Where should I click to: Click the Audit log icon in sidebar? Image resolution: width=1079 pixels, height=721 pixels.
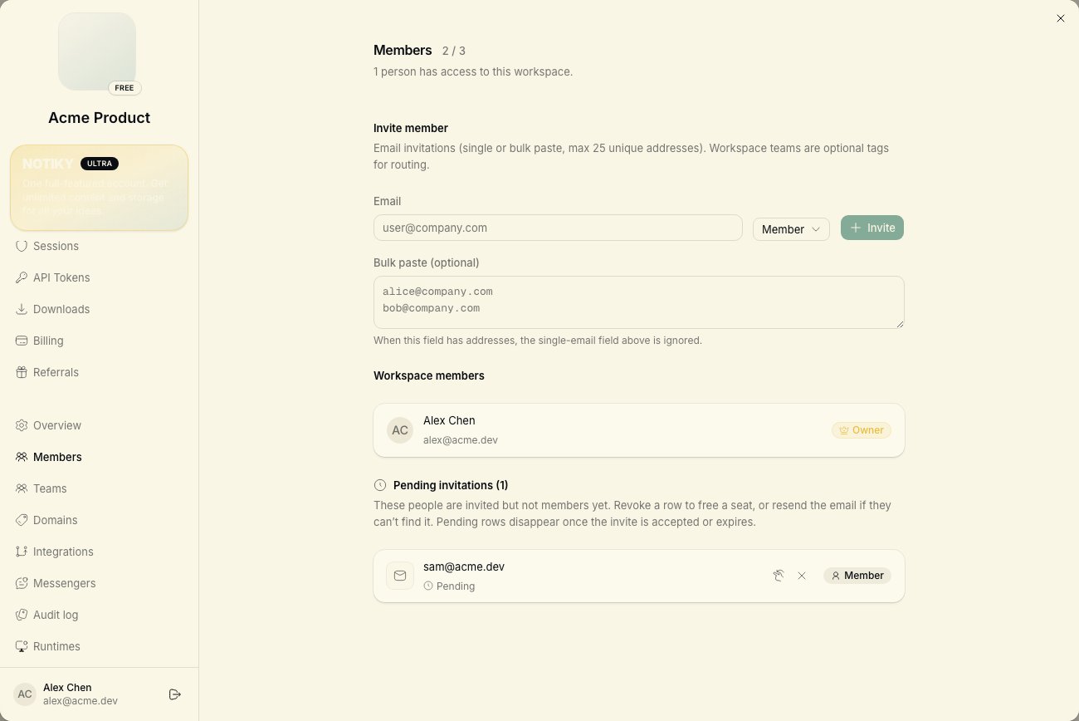(x=22, y=615)
